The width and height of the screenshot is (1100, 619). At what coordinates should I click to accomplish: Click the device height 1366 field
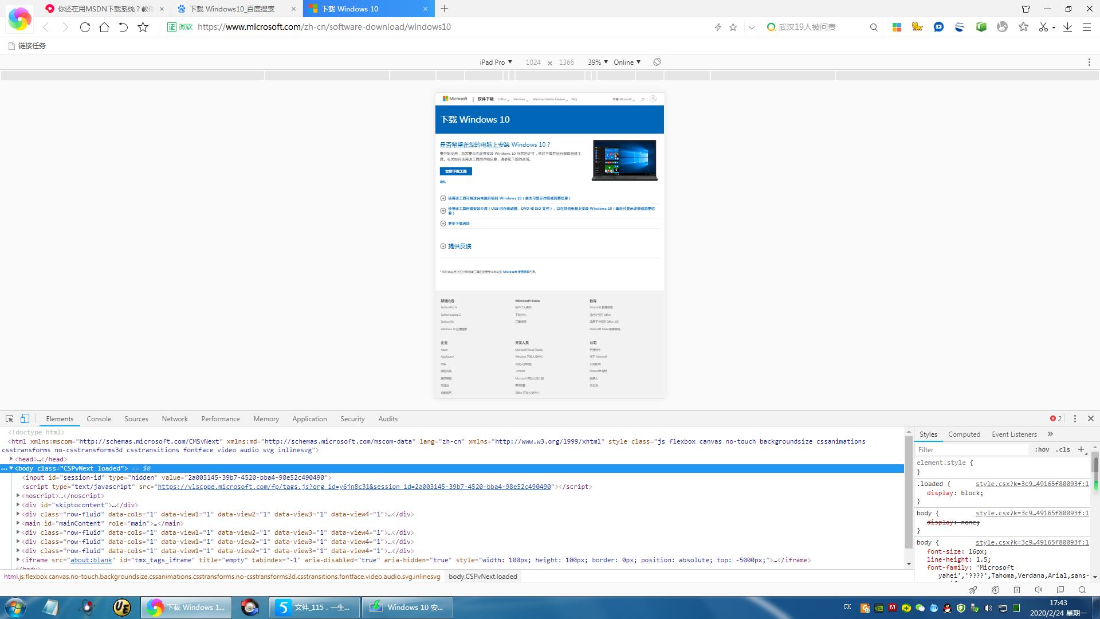566,62
